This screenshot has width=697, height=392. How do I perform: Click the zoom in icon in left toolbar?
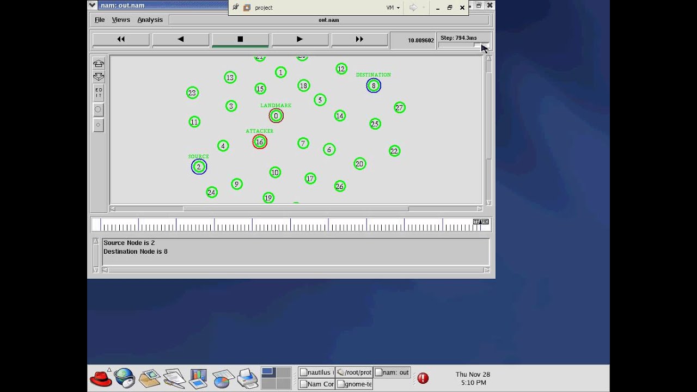point(99,64)
